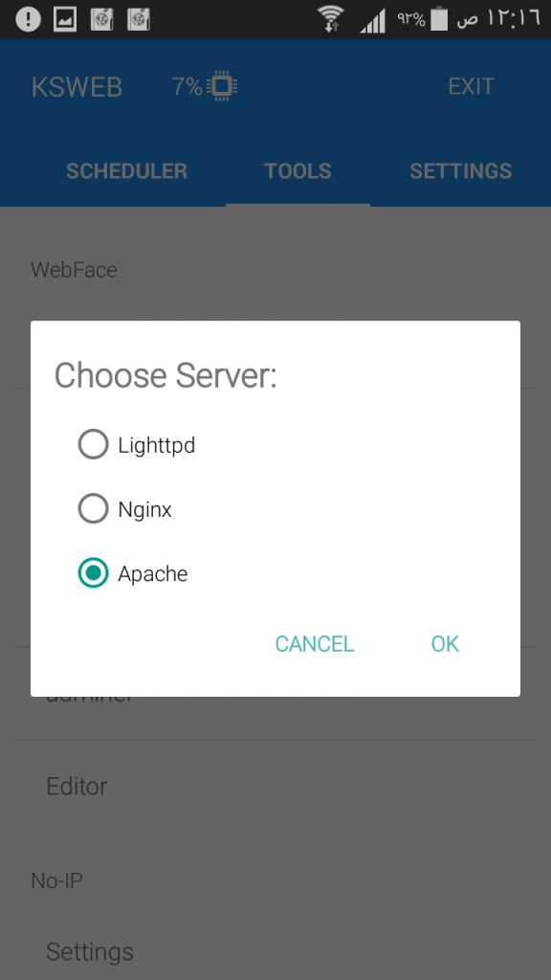Cancel the Choose Server dialog

coord(314,644)
